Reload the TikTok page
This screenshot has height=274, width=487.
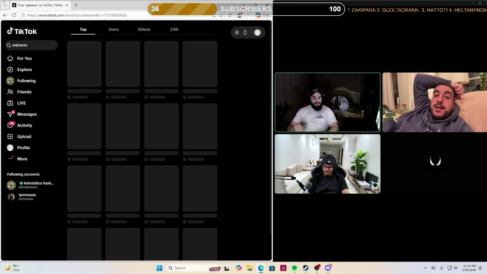[x=14, y=15]
